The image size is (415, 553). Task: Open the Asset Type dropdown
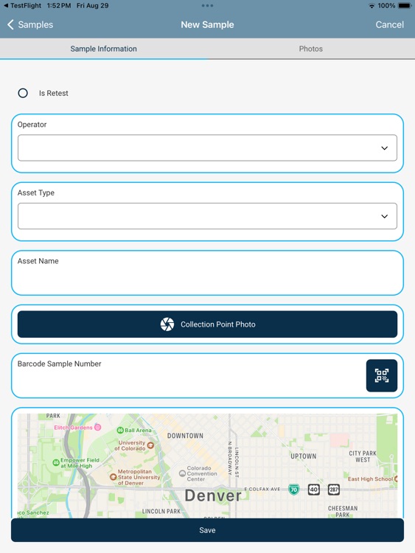tap(207, 216)
